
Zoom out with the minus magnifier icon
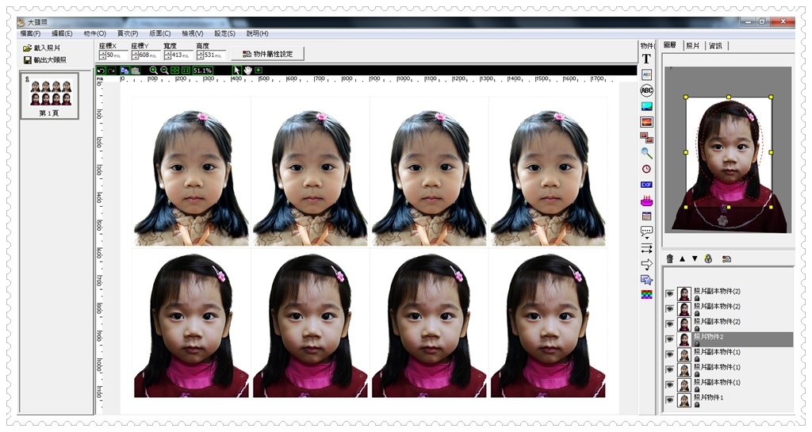pos(164,71)
